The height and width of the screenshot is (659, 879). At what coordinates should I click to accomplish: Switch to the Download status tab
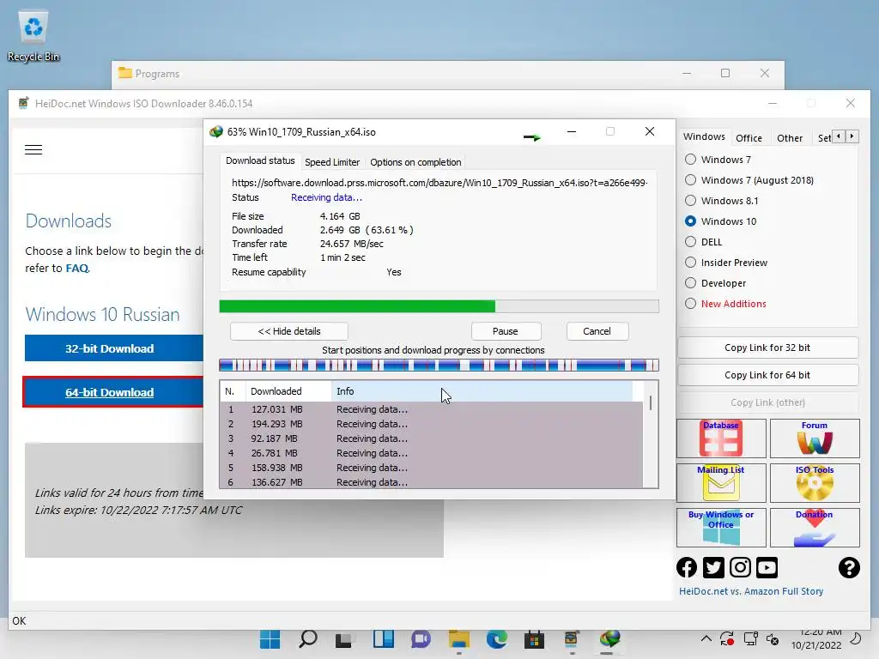260,160
